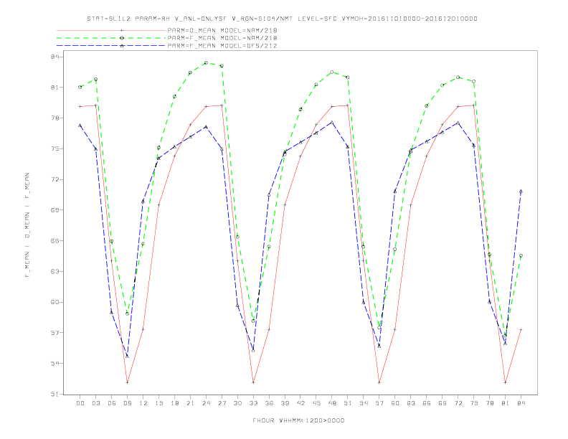Click the x-axis tick label 36
The width and height of the screenshot is (568, 439).
(x=269, y=403)
